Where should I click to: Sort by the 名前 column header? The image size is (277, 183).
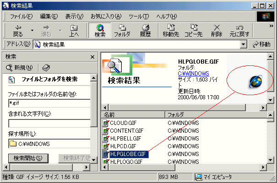pos(133,115)
